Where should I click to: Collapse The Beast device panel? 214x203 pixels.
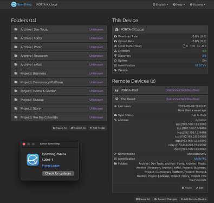160,99
